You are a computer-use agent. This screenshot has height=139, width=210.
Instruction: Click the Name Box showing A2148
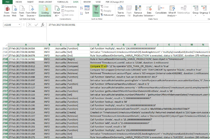[10, 25]
